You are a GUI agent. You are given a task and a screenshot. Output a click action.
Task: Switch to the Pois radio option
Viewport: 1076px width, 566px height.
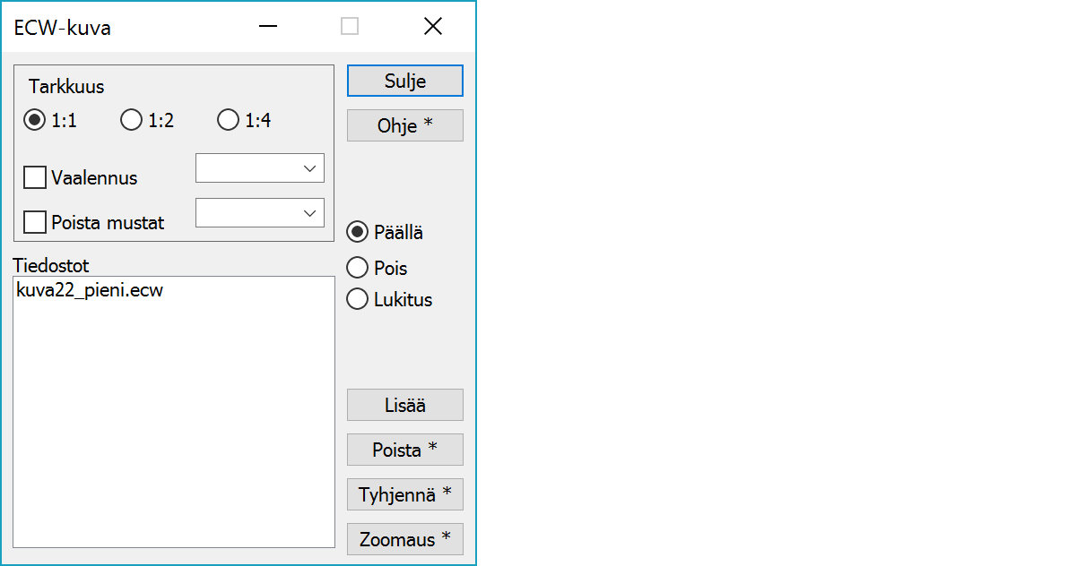pos(358,268)
